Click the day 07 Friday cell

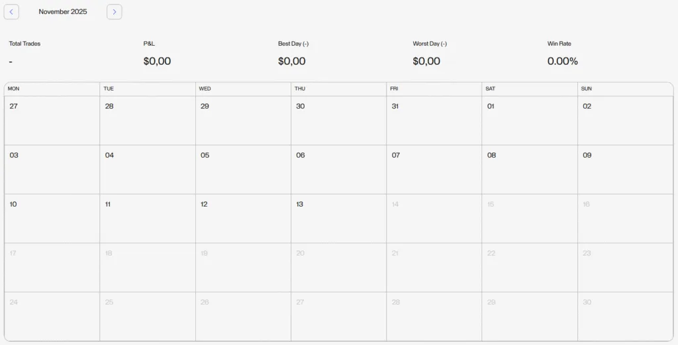point(434,170)
